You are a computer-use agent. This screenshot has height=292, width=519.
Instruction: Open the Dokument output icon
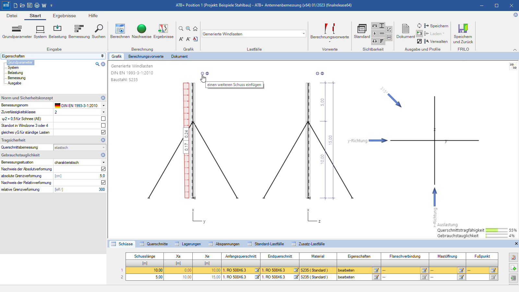405,29
